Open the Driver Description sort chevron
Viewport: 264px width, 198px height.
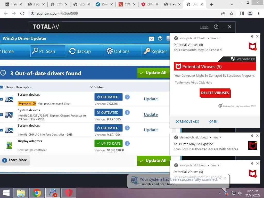tap(91, 87)
